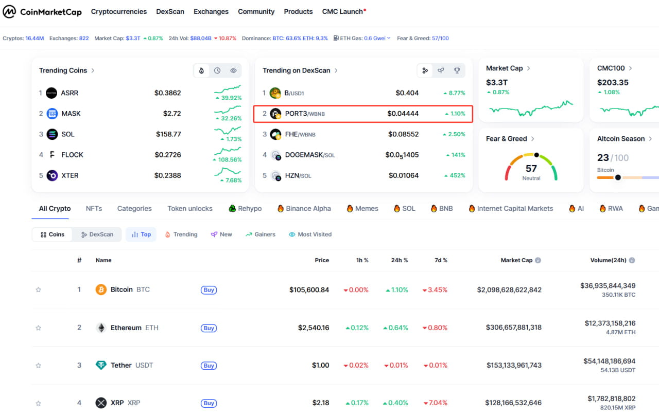Add Bitcoin to watchlist with star
This screenshot has width=659, height=416.
click(x=38, y=290)
